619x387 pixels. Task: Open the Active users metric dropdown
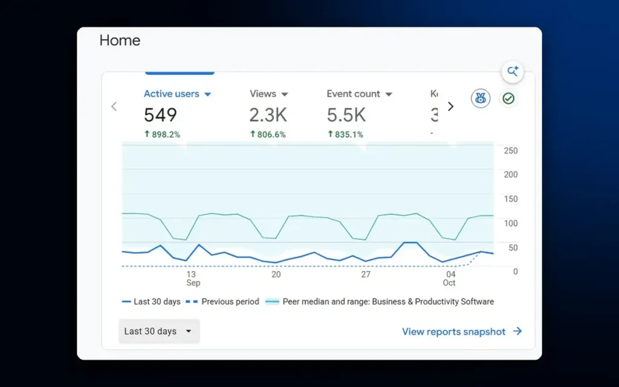(x=208, y=94)
